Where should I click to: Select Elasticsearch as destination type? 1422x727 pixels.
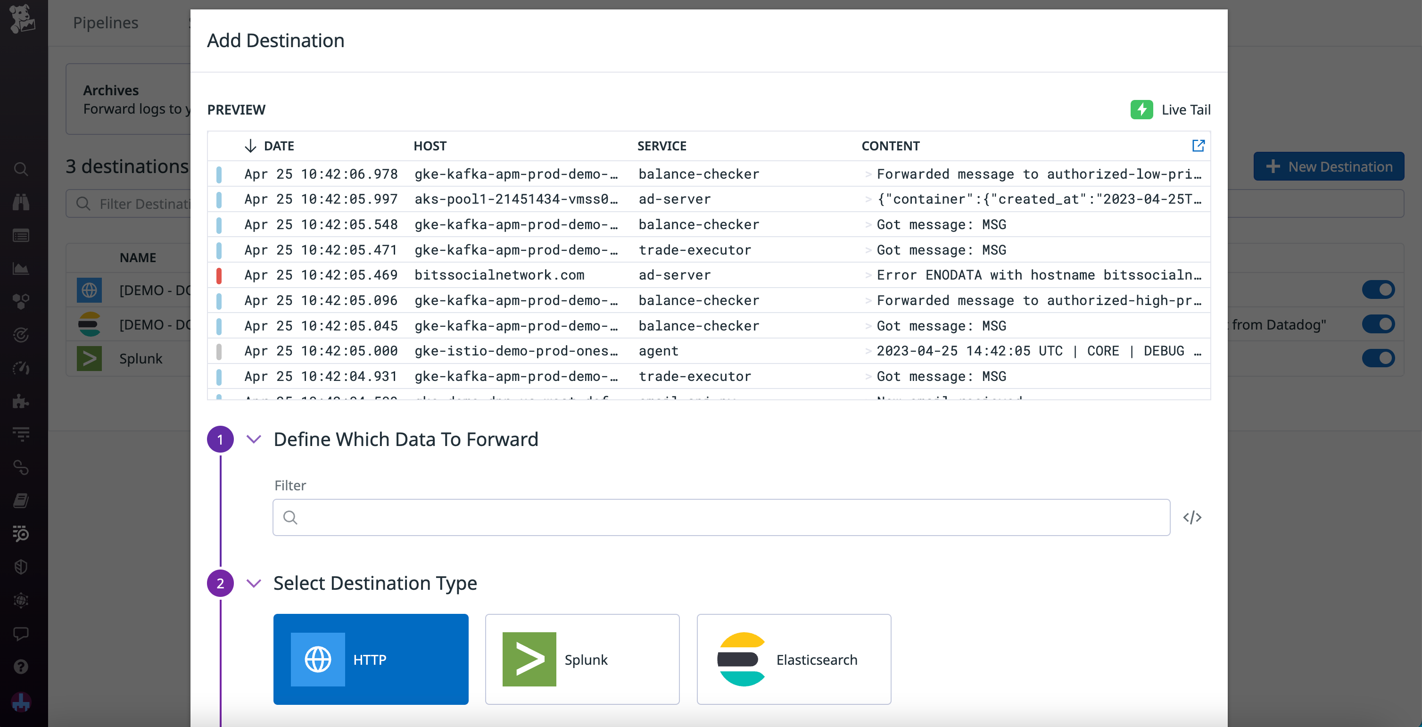(x=794, y=659)
